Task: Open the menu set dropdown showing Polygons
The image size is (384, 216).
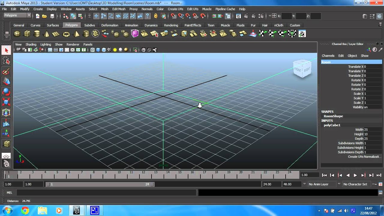Action: pos(16,15)
